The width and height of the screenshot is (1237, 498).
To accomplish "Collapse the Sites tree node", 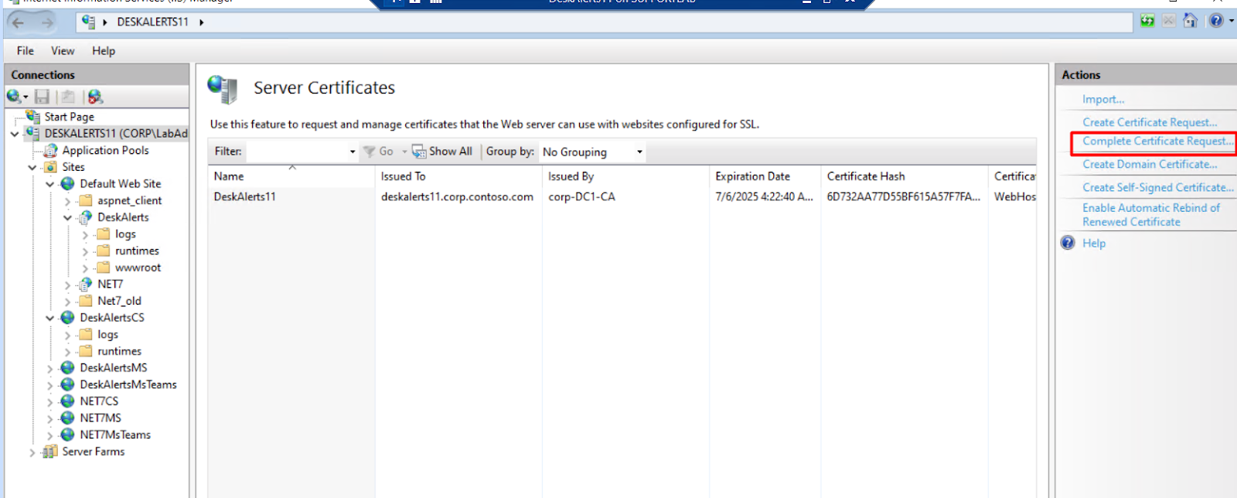I will point(32,168).
